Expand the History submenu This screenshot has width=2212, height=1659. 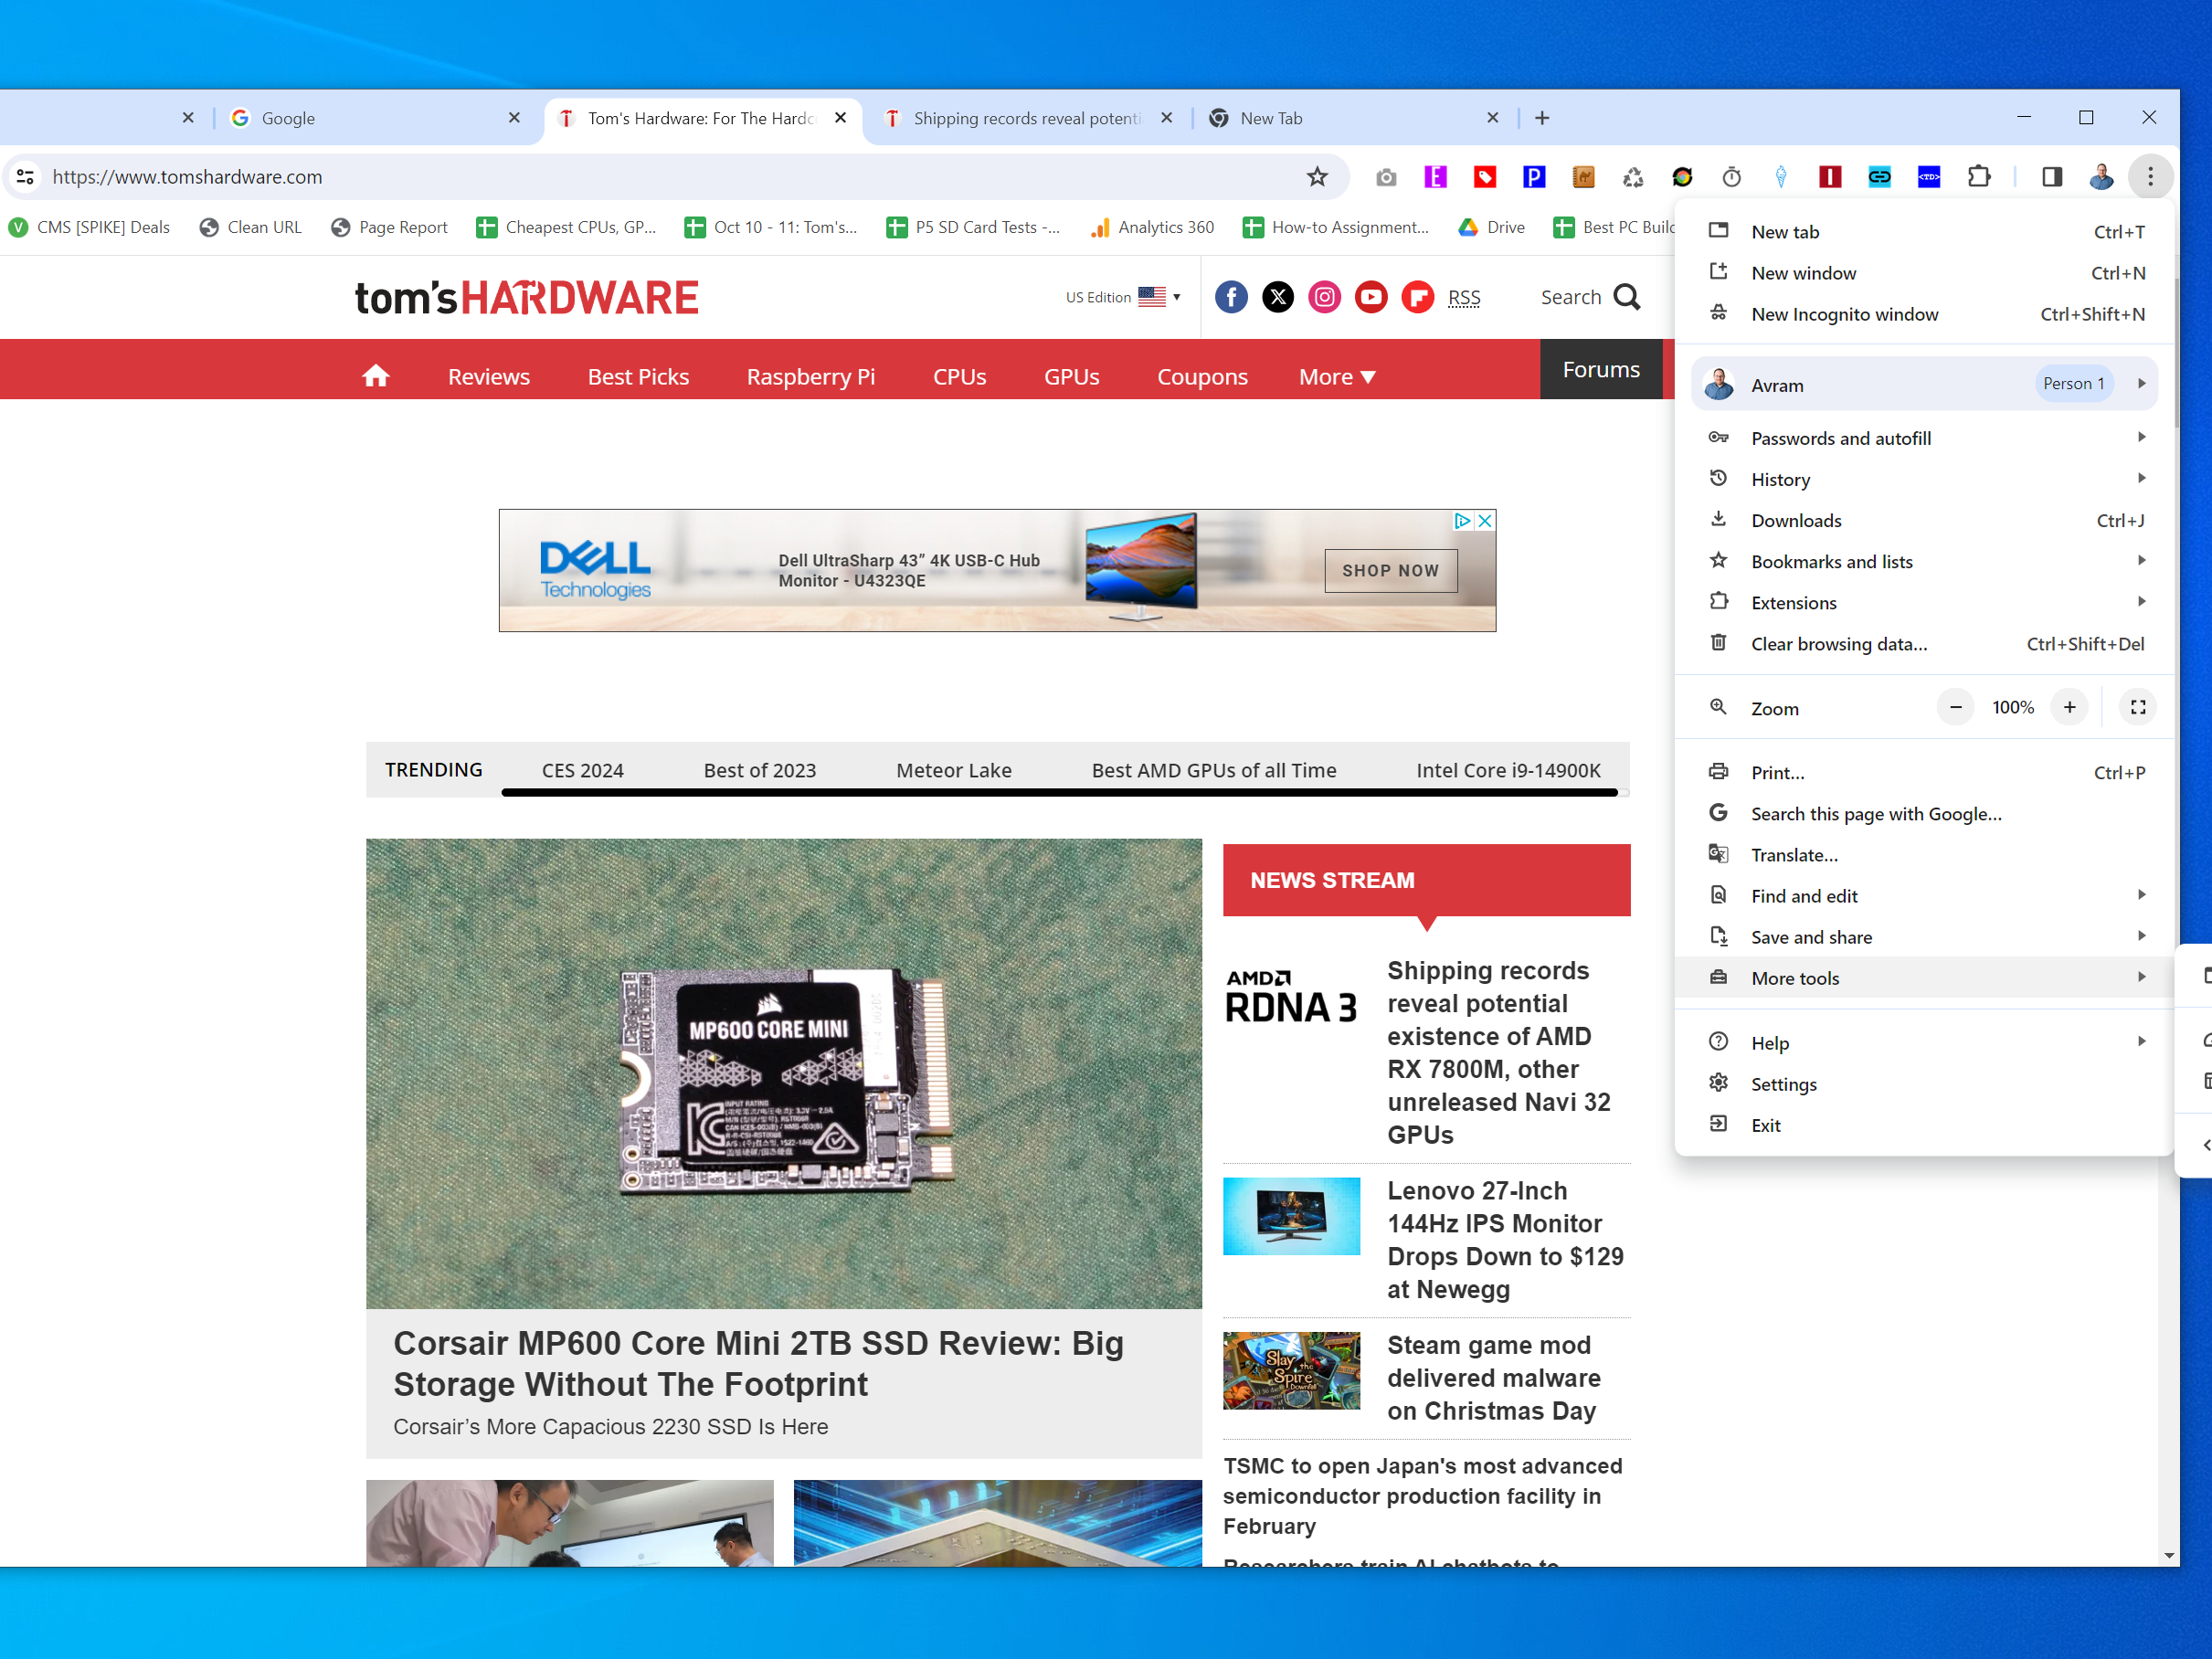point(1925,479)
